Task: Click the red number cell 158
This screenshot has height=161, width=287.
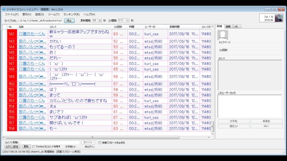Action: (12, 128)
